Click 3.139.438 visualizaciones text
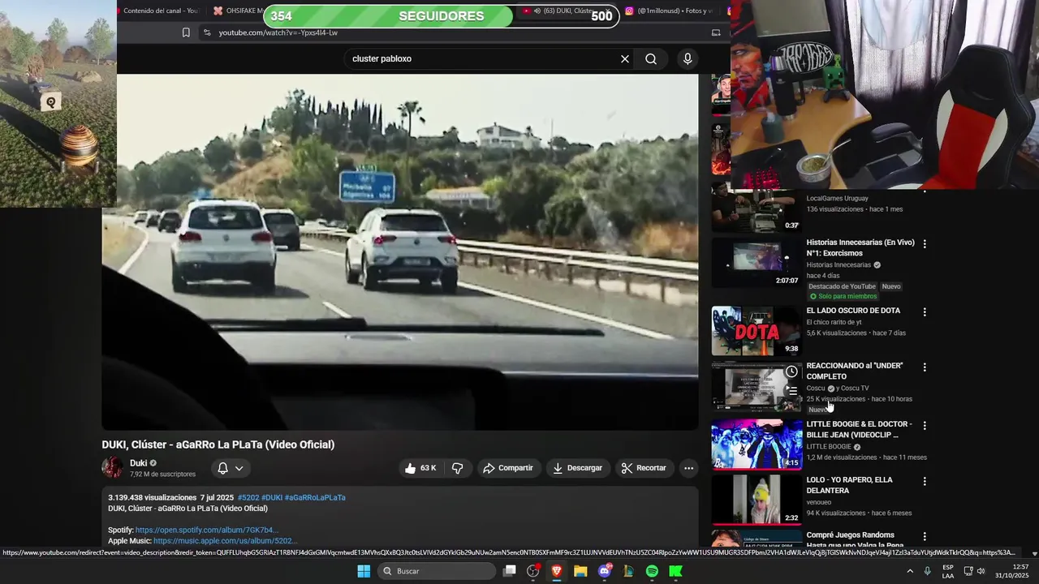Image resolution: width=1039 pixels, height=584 pixels. coord(153,498)
